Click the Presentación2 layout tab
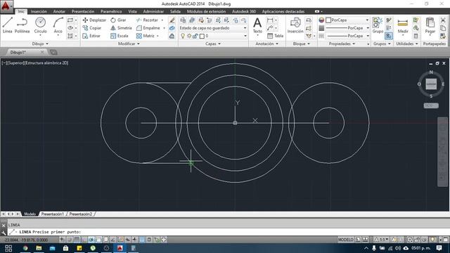This screenshot has width=450, height=253. [81, 214]
